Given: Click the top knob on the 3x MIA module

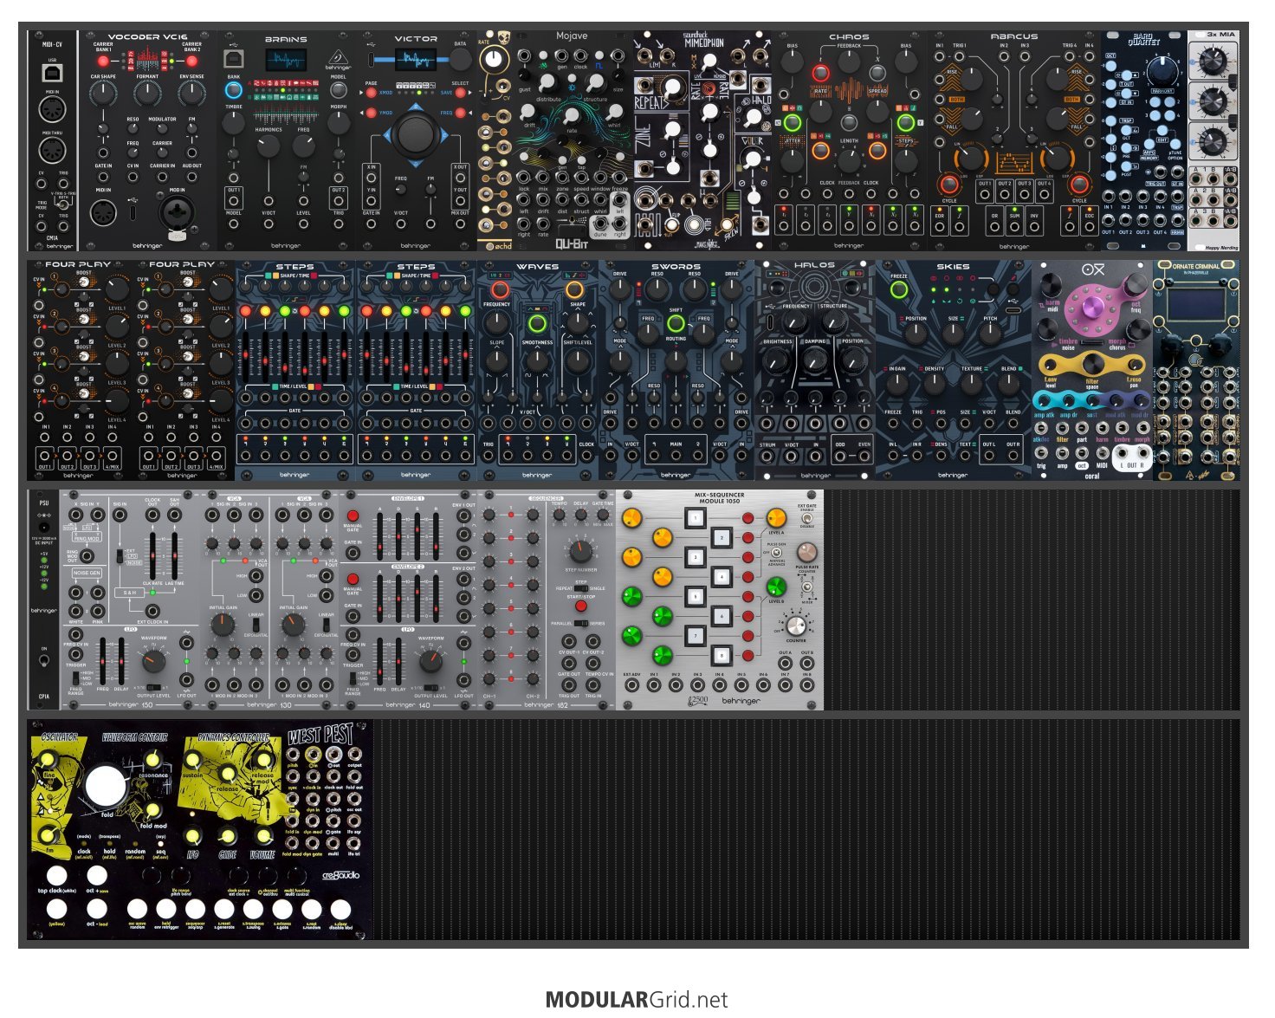Looking at the screenshot, I should [x=1214, y=60].
